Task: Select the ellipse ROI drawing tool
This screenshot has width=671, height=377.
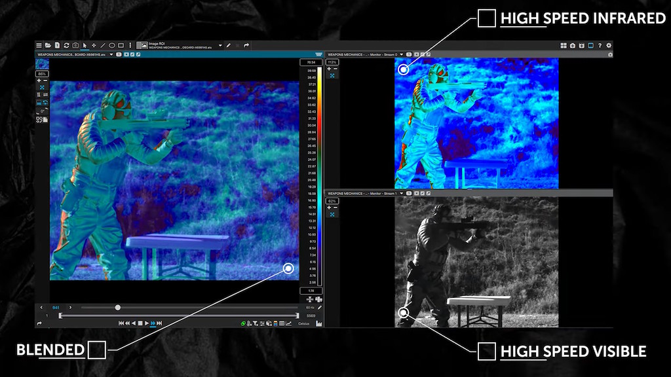Action: [x=111, y=45]
